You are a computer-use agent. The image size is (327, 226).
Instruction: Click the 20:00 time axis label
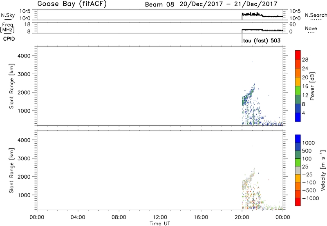click(242, 217)
